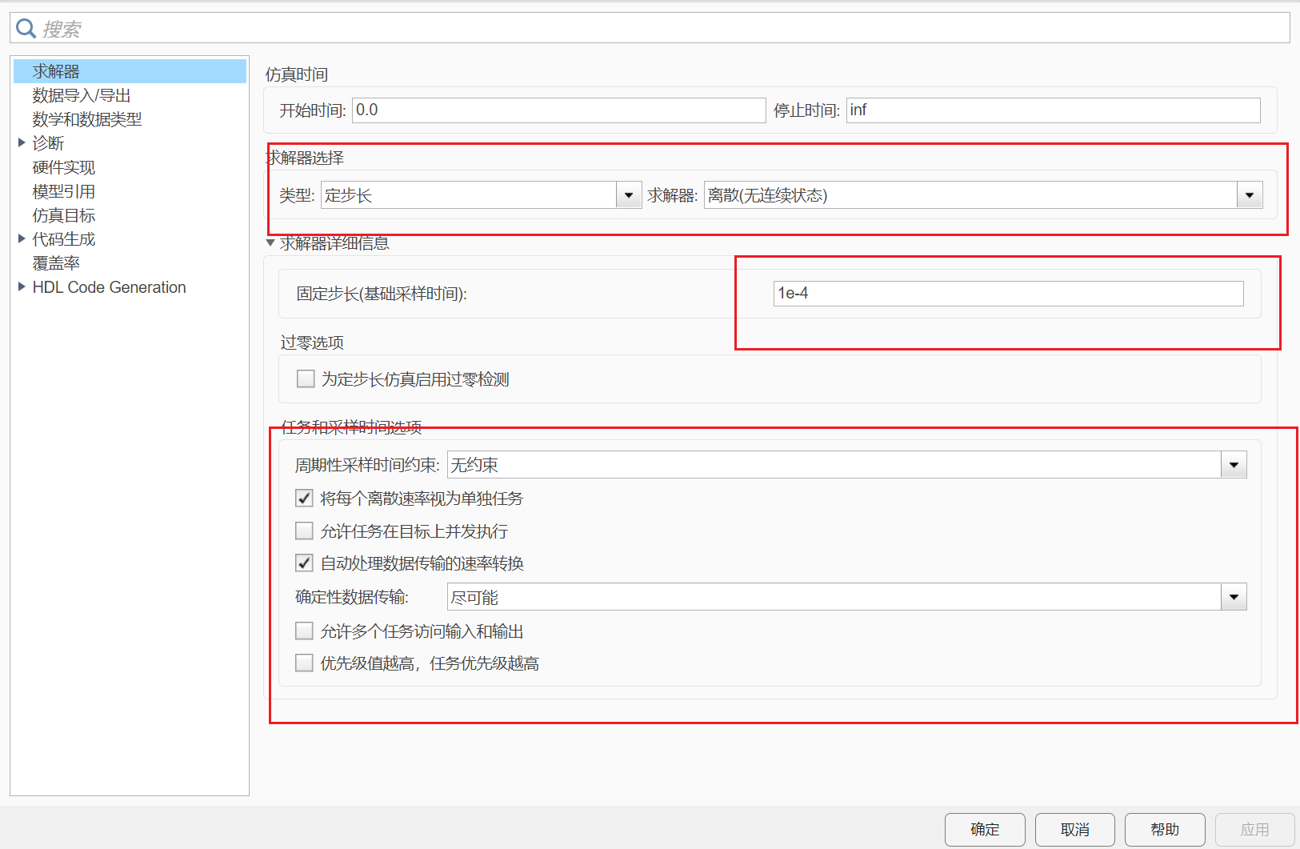Click the 固定步长 value field
1300x849 pixels.
click(1009, 294)
